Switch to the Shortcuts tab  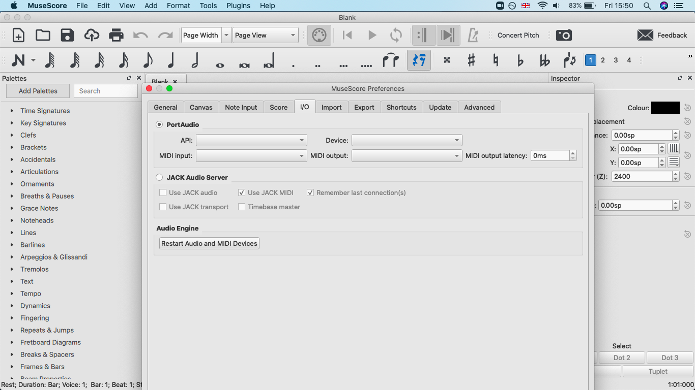(x=401, y=107)
